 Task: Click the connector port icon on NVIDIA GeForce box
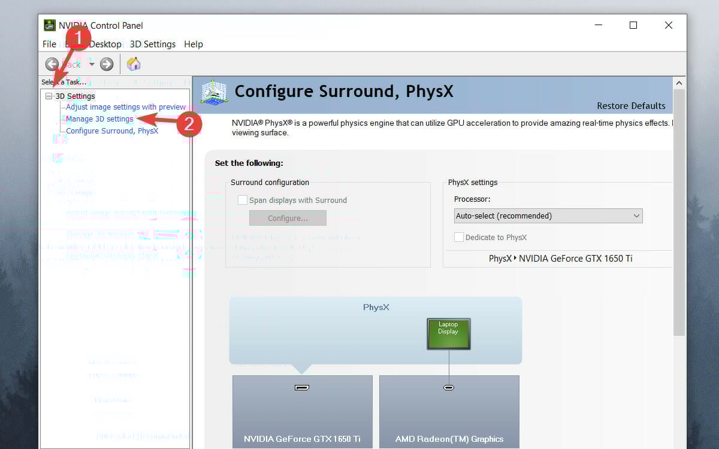302,387
